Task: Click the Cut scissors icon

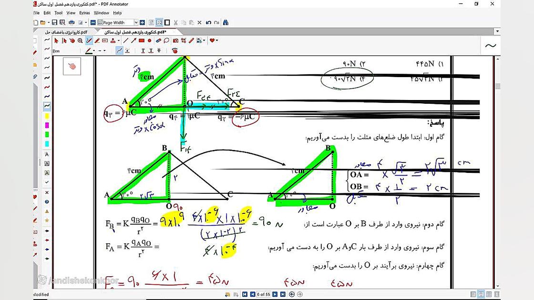Action: click(176, 22)
